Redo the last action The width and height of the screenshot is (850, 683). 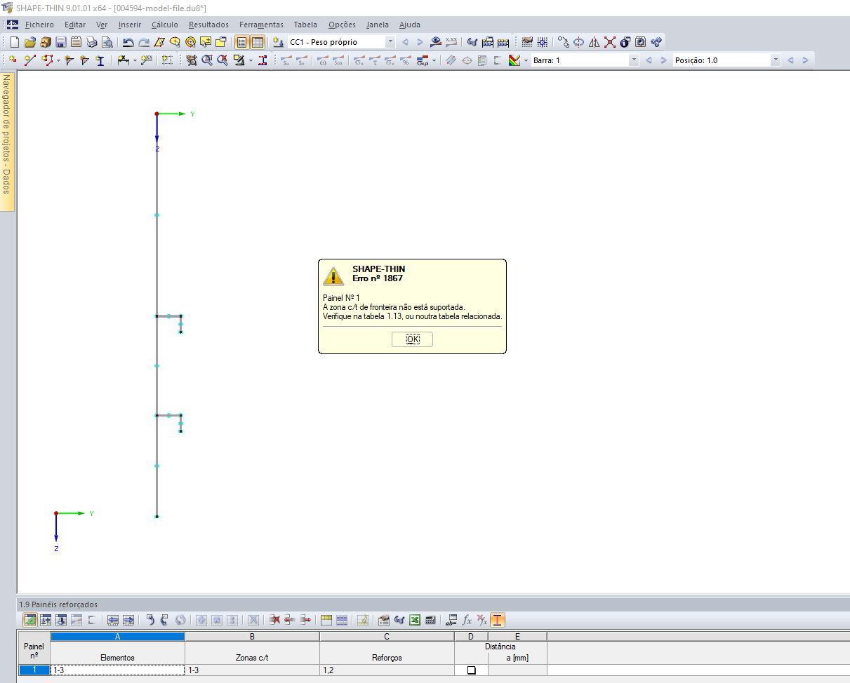pyautogui.click(x=144, y=42)
